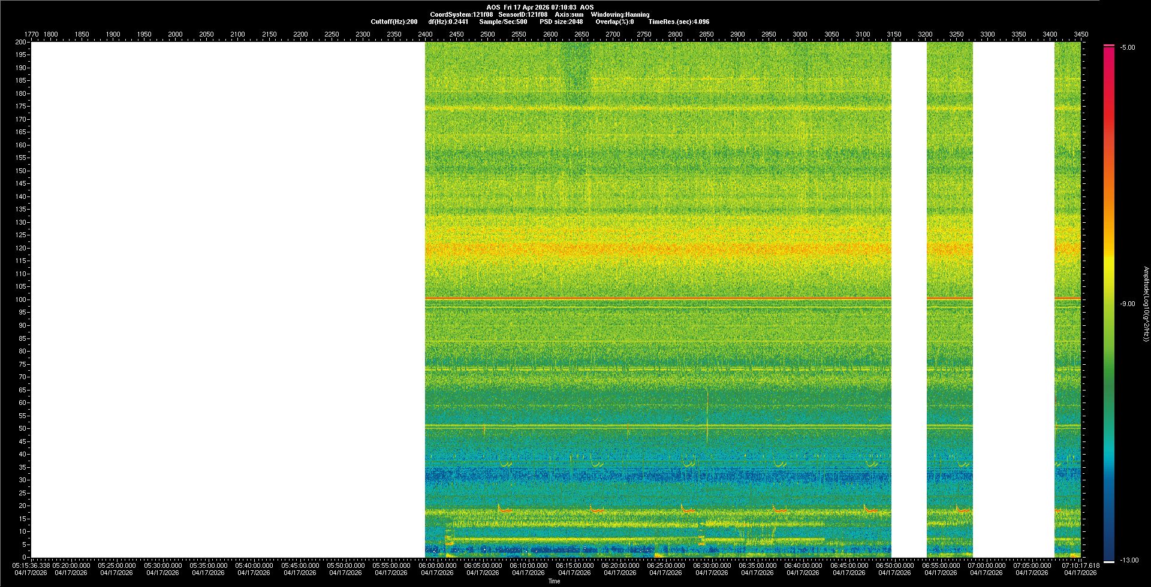Click the 100 Hz frequency axis tick label
Screen dimensions: 1151x587
(x=21, y=299)
